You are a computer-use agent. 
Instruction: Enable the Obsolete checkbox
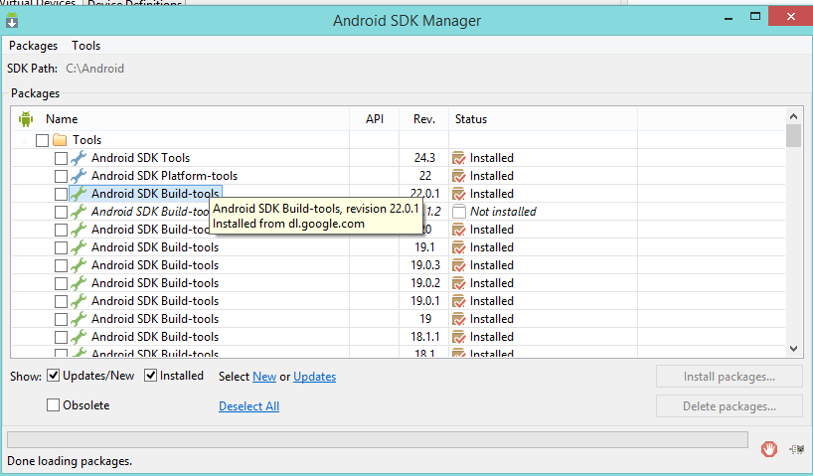(54, 404)
